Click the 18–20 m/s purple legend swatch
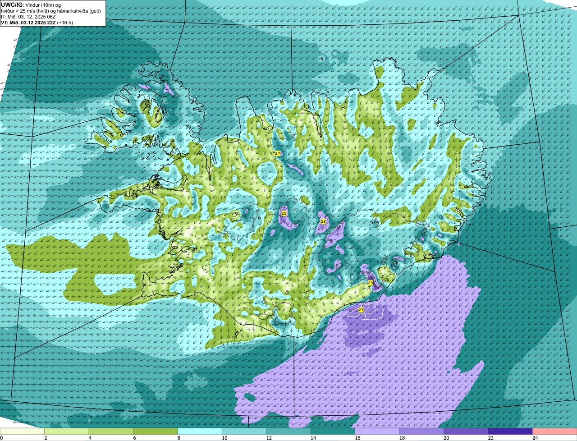The height and width of the screenshot is (441, 577). click(x=421, y=432)
